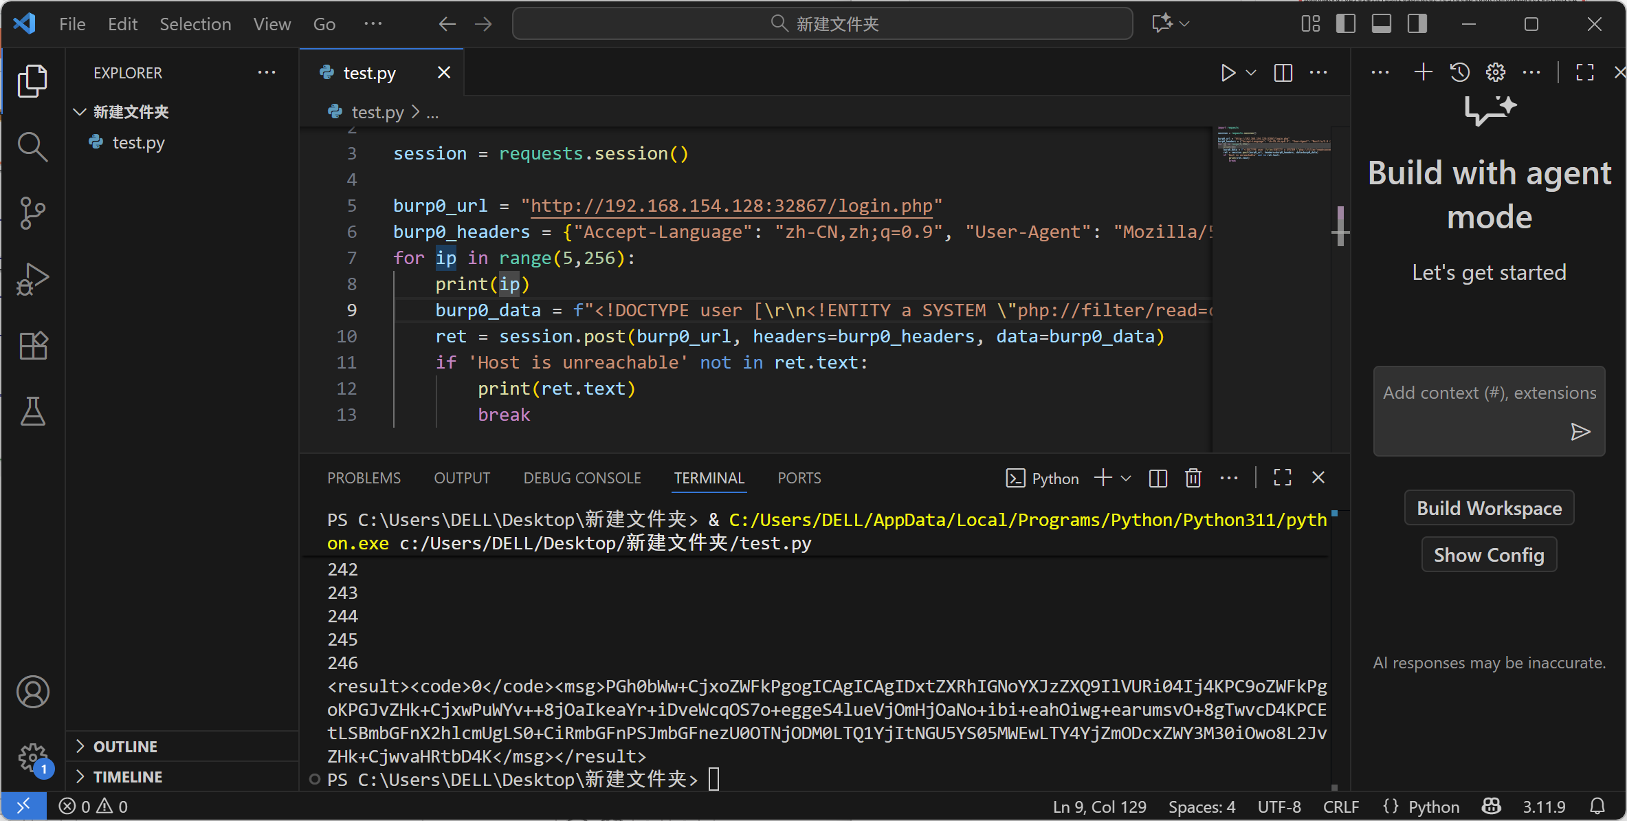Toggle the primary side bar visibility
The height and width of the screenshot is (821, 1627).
pos(1345,24)
